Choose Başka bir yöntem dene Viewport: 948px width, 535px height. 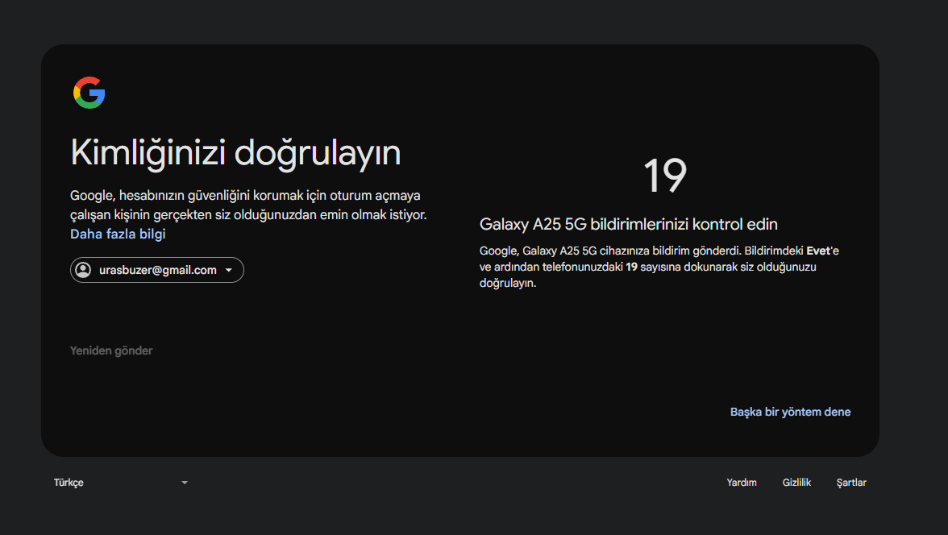[x=790, y=412]
